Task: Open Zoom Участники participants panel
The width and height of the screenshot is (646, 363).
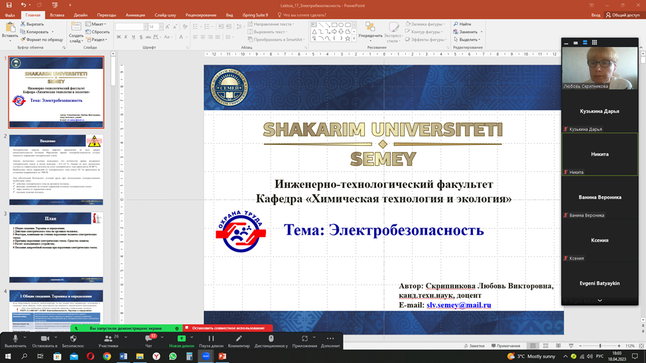Action: point(108,340)
